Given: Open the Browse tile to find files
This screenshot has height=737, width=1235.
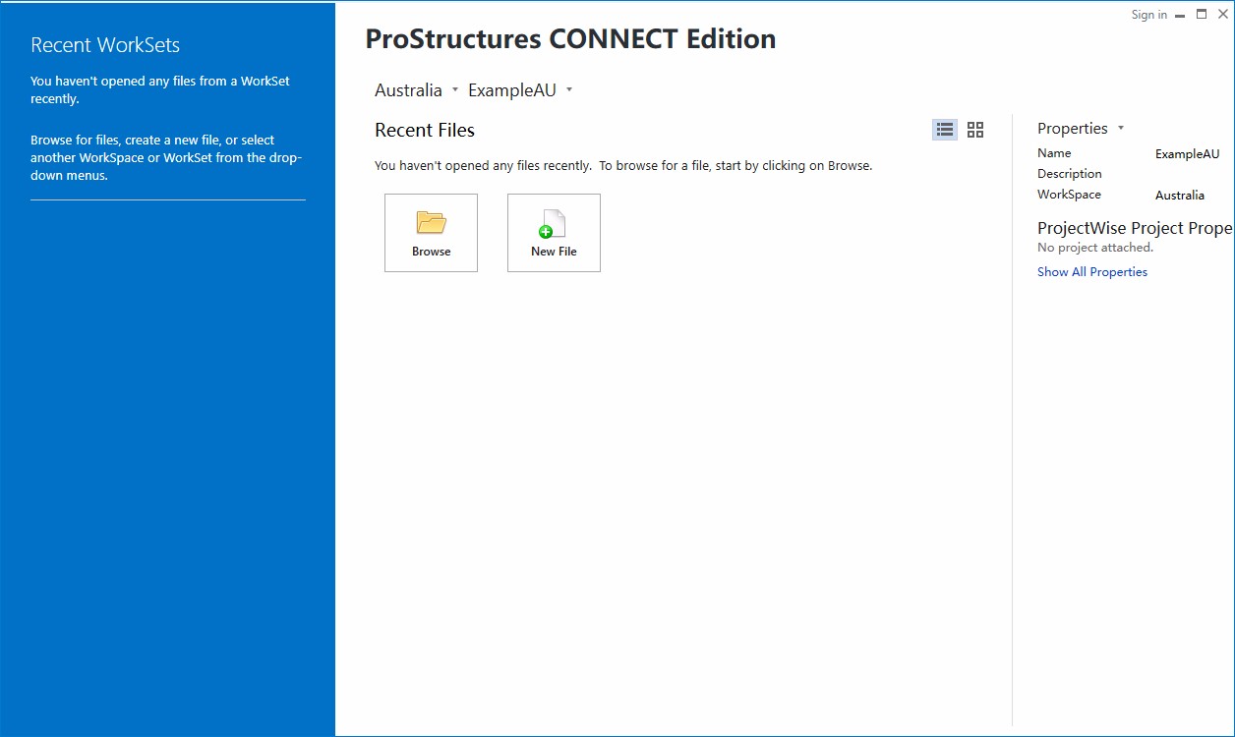Looking at the screenshot, I should (x=431, y=232).
